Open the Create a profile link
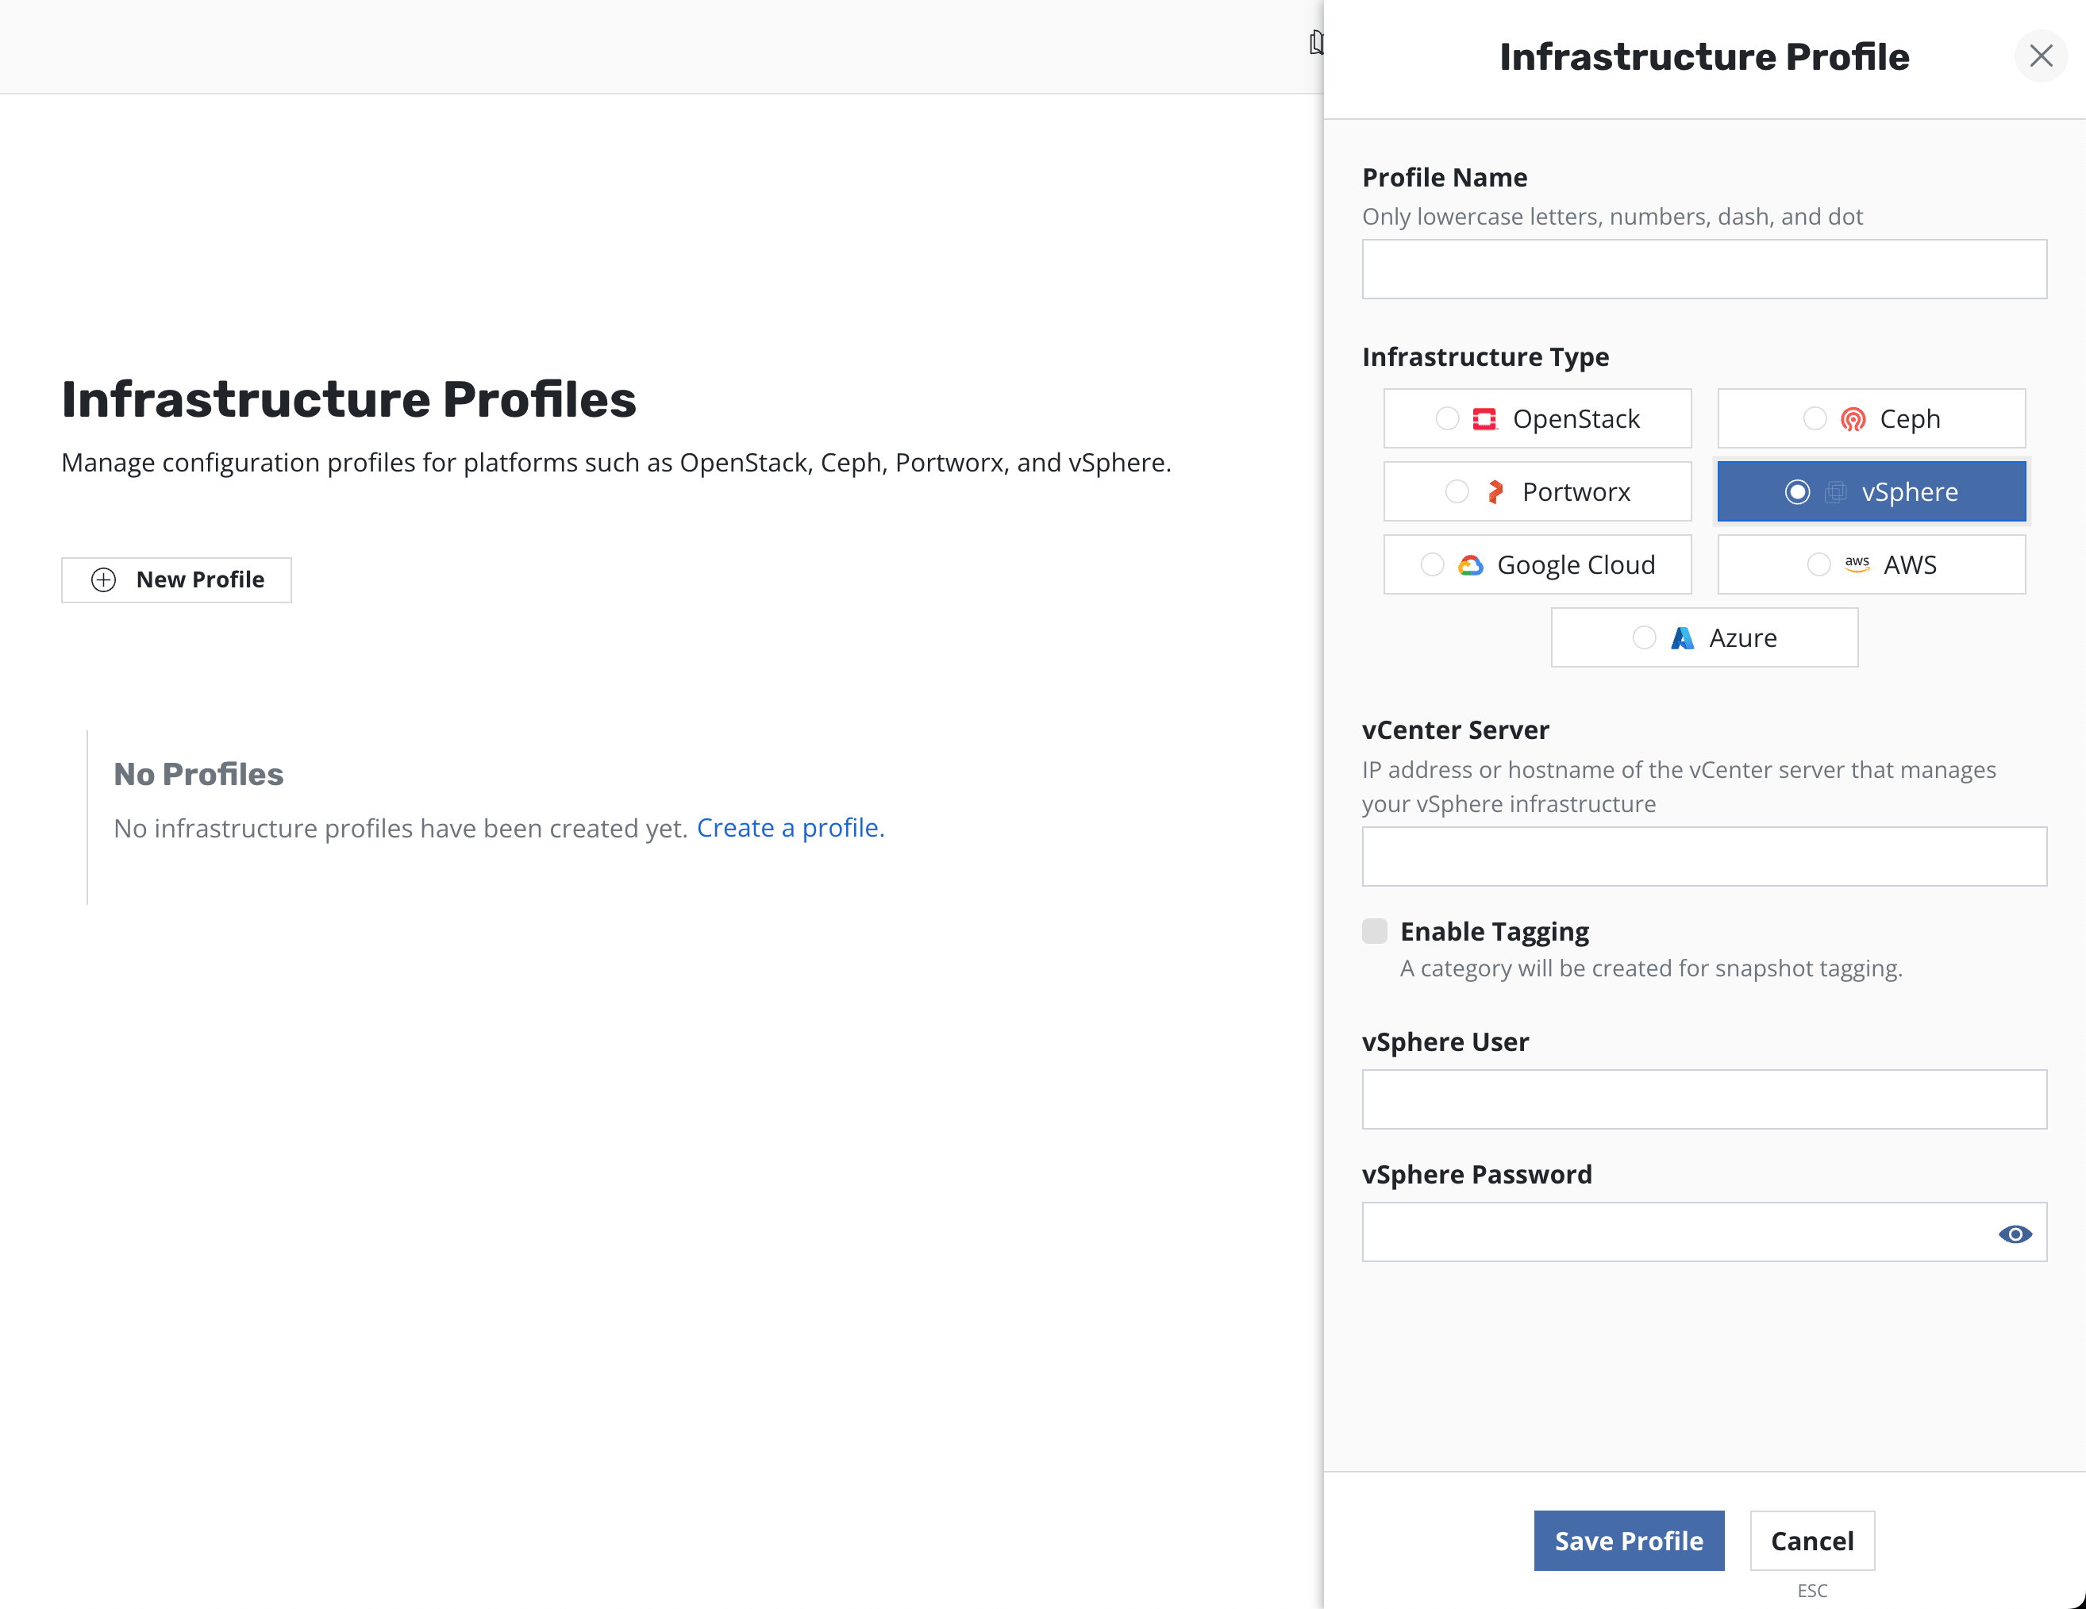This screenshot has height=1609, width=2086. click(790, 828)
